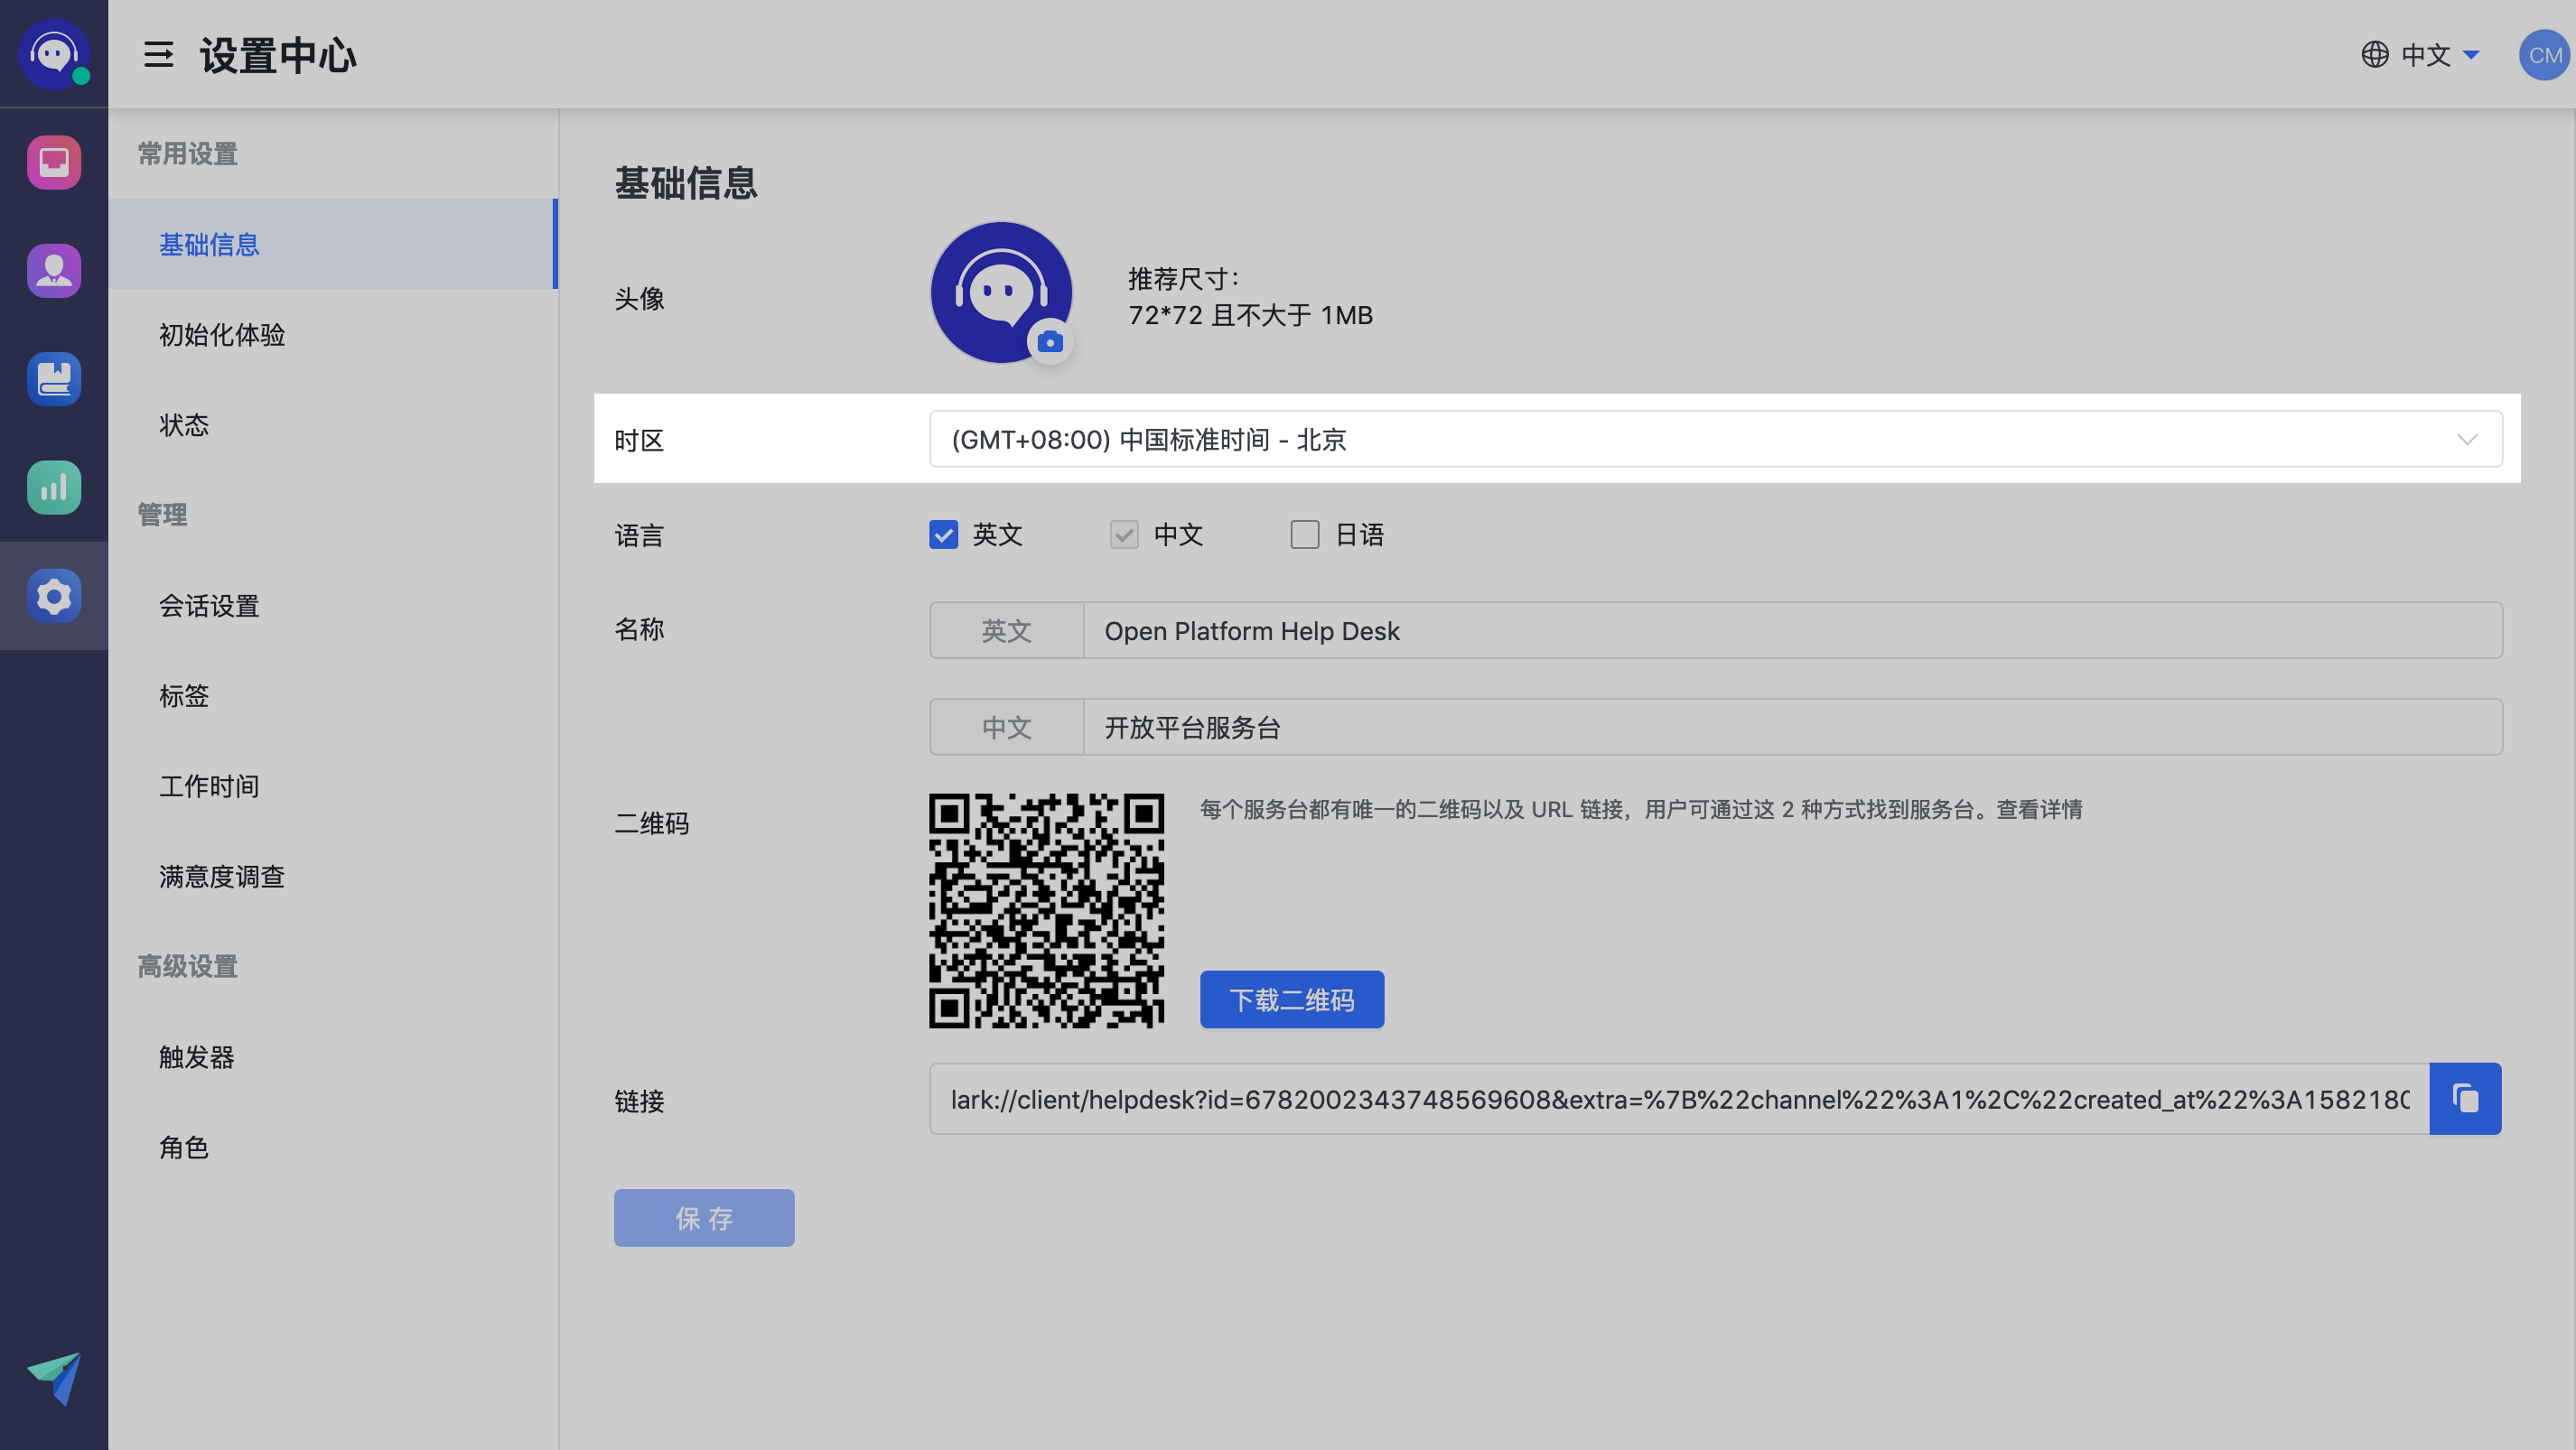Image resolution: width=2576 pixels, height=1450 pixels.
Task: Click the 高级设置 section header
Action: 187,966
